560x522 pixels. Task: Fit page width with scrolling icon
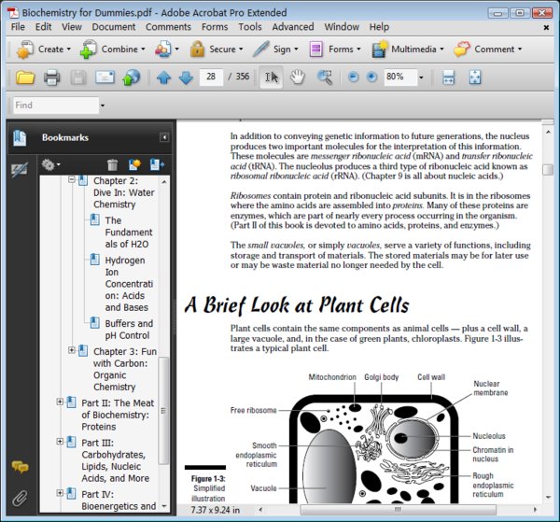point(449,78)
